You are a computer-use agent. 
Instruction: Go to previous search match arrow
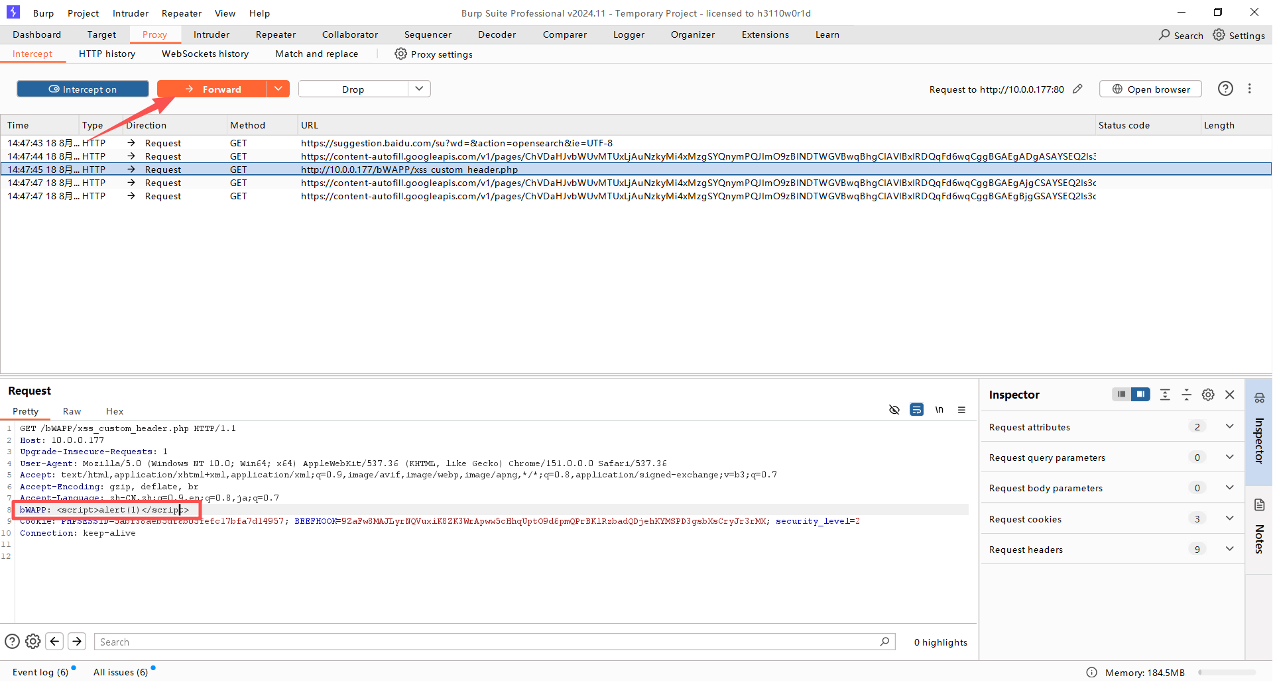[x=55, y=641]
